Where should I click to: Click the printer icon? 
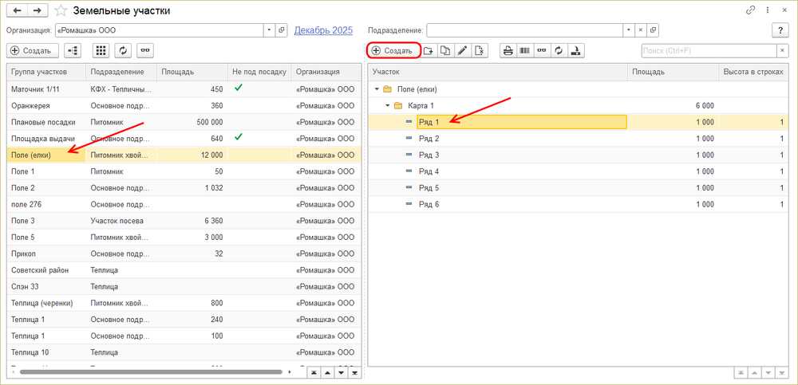point(508,51)
